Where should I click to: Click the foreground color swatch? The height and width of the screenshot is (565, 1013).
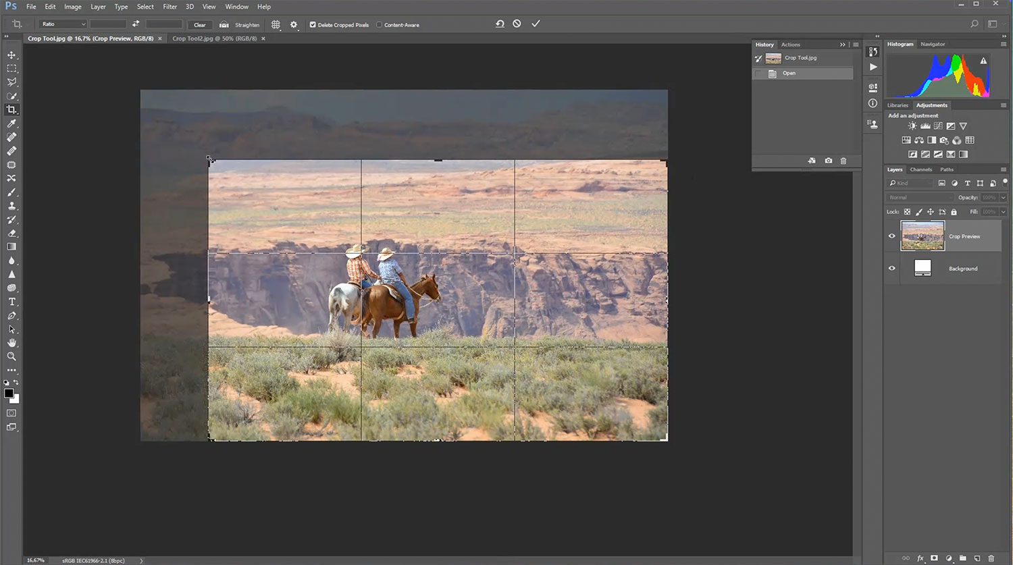(x=9, y=394)
